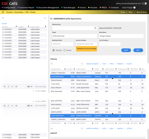
Task: Open the LOCCS Amount column filter
Action: [116, 69]
